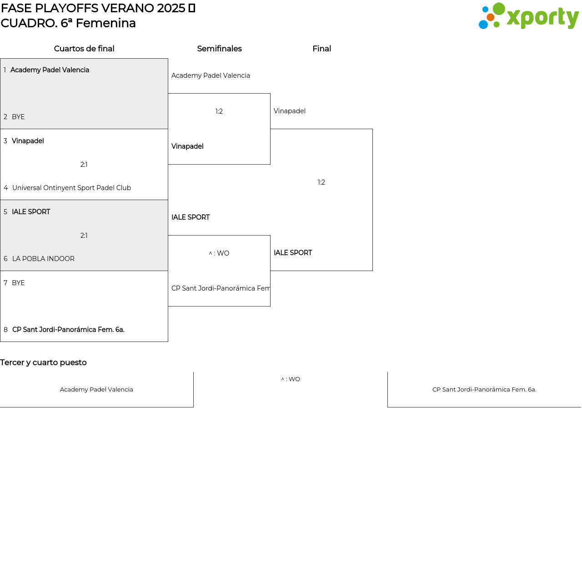Viewport: 582px width, 583px height.
Task: Open the 2:1 score of IALE SPORT vs LA POBLA
Action: click(x=84, y=236)
